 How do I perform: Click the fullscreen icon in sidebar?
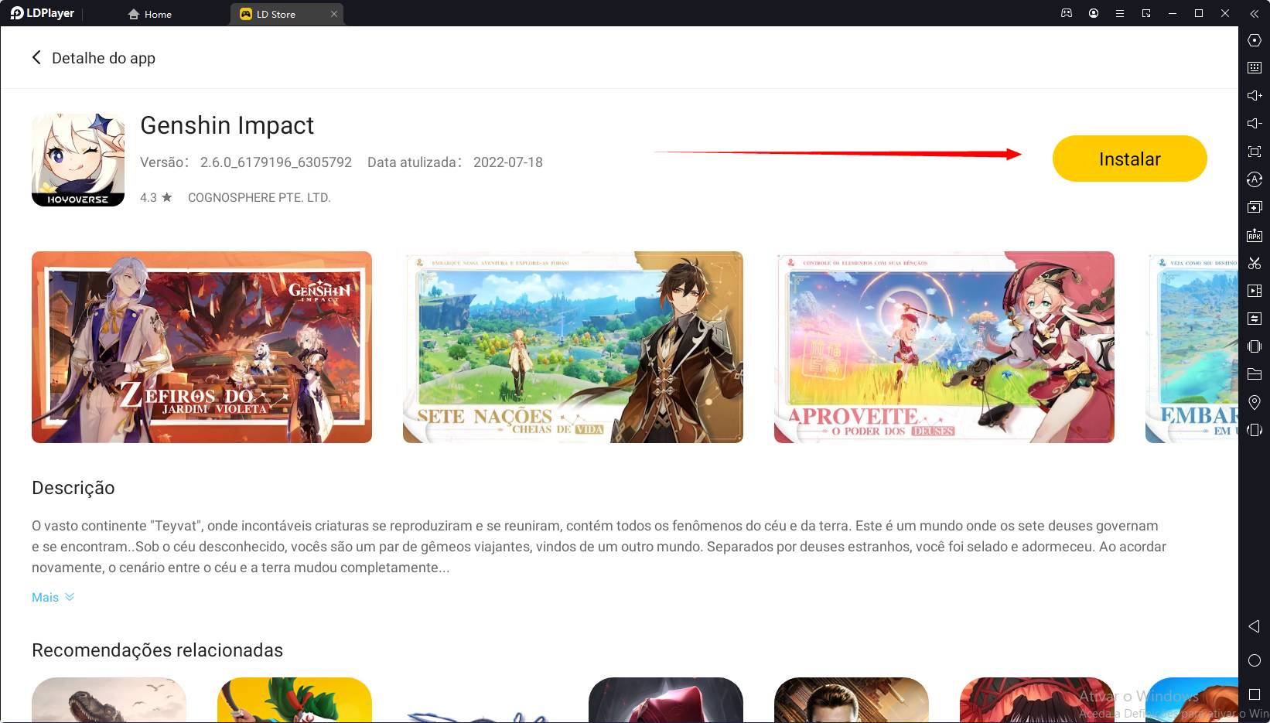pyautogui.click(x=1255, y=152)
